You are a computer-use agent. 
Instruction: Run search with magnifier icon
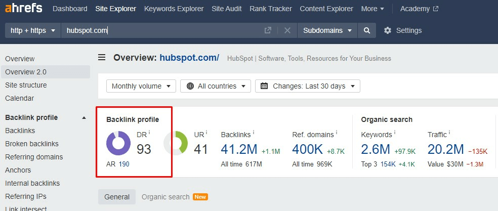pyautogui.click(x=367, y=30)
